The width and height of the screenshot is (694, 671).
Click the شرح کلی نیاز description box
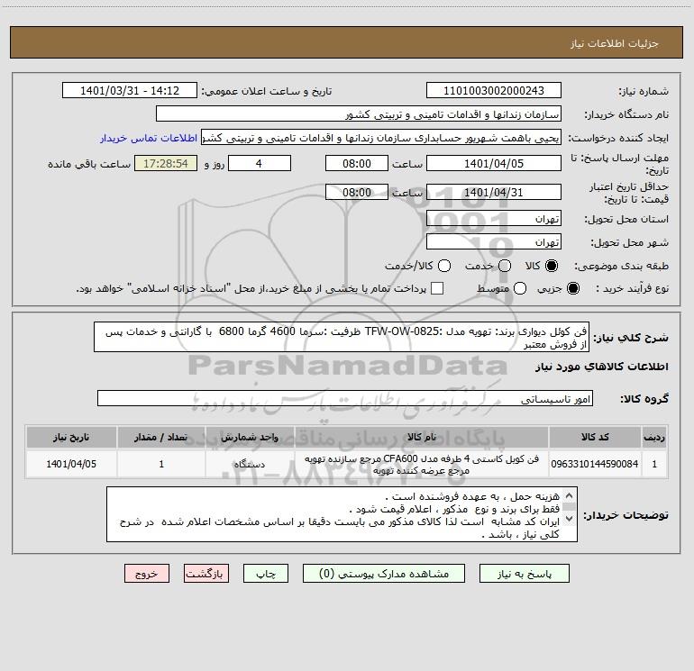point(342,338)
